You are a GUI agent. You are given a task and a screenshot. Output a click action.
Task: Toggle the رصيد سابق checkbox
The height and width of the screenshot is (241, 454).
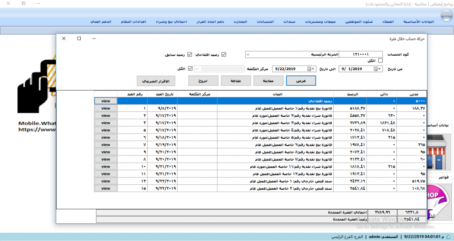[190, 54]
